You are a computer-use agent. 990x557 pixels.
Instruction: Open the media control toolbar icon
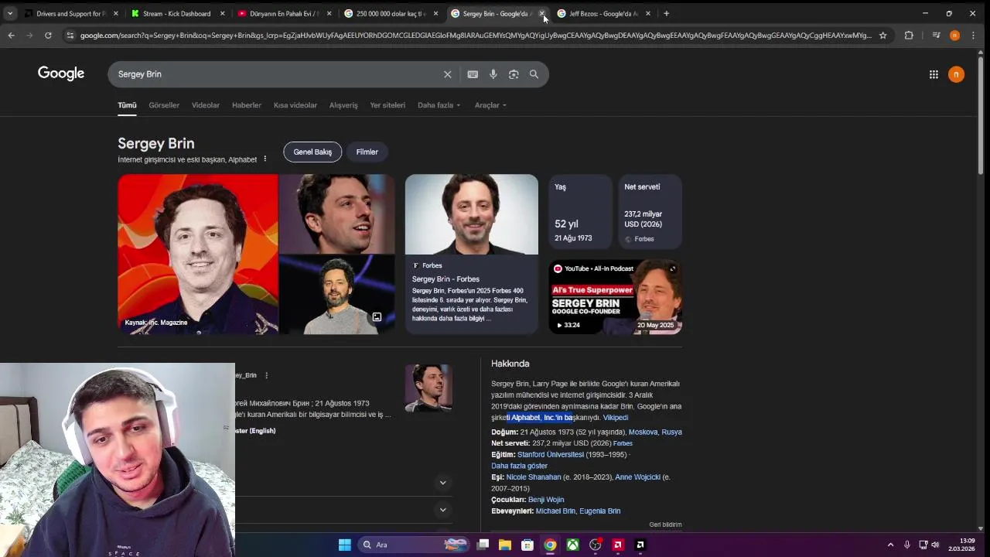(x=936, y=36)
